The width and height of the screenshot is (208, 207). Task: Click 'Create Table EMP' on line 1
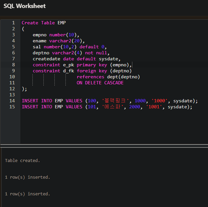(x=44, y=23)
